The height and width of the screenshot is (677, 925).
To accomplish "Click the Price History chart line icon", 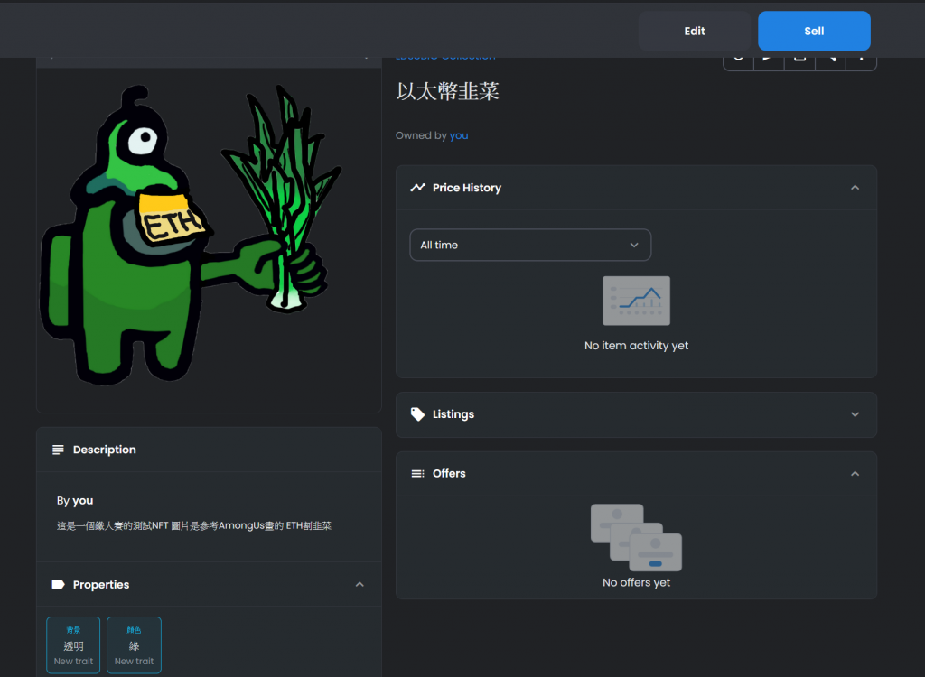I will coord(417,188).
